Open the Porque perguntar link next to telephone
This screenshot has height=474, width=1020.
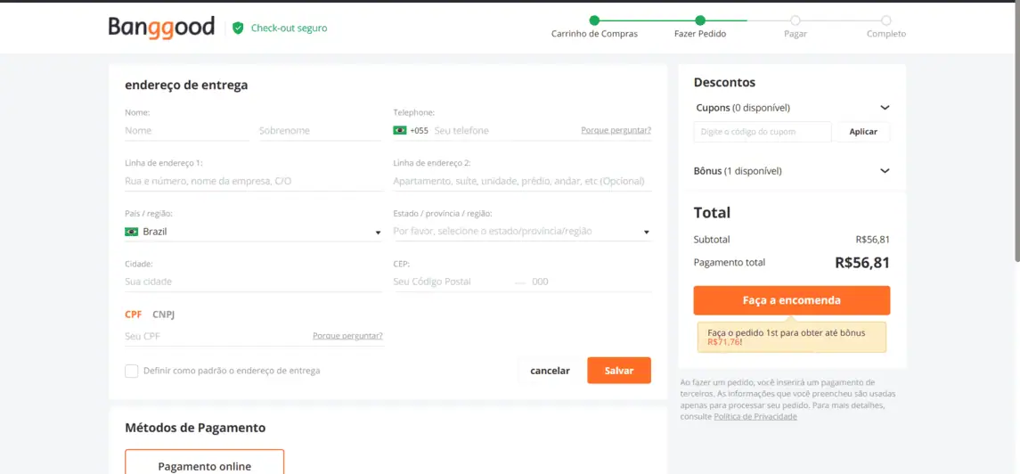point(616,130)
